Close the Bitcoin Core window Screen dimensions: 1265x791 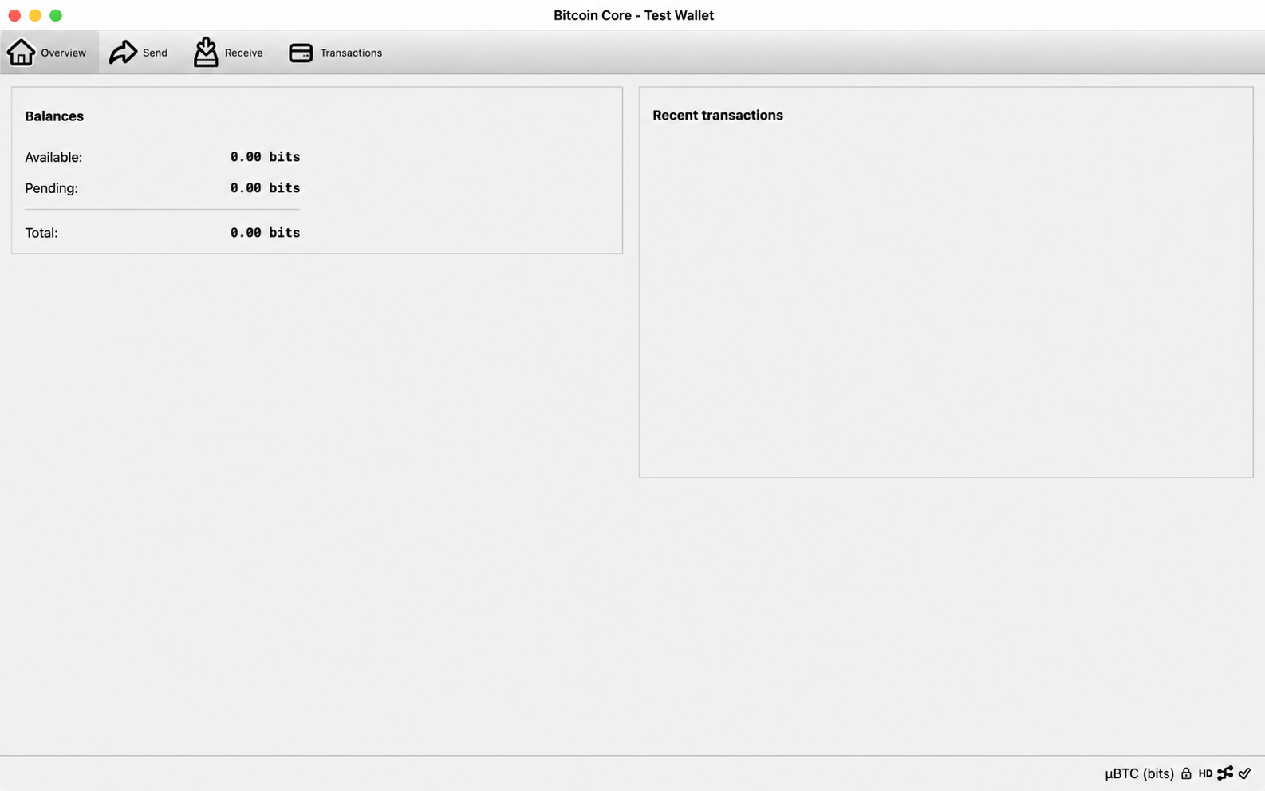click(14, 15)
